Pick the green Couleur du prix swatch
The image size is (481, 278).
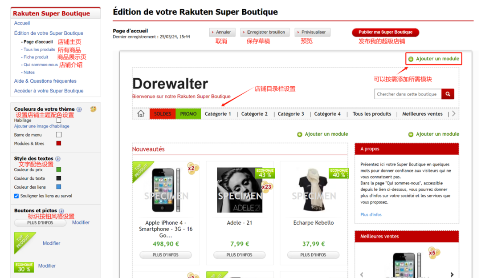59,169
